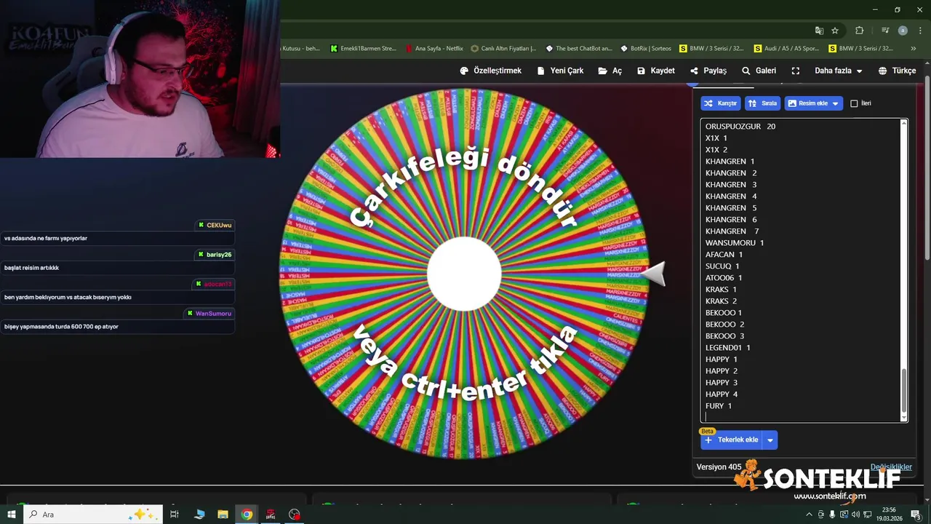Click the ATOO06 1 entry line
Screen dimensions: 931x524
point(724,278)
